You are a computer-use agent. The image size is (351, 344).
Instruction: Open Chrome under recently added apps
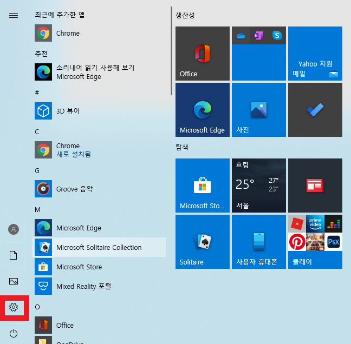coord(100,33)
